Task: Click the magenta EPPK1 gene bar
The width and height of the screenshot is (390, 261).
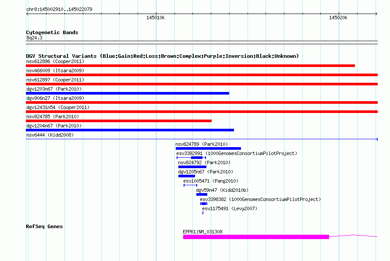Action: pyautogui.click(x=256, y=237)
